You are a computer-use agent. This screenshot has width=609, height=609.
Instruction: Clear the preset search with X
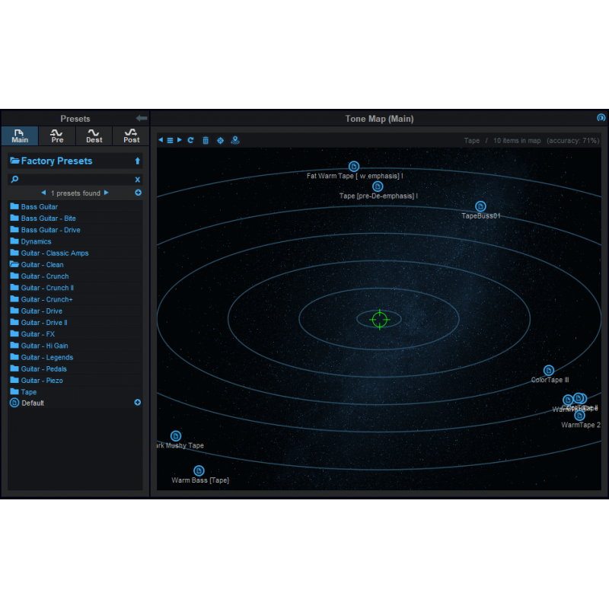click(138, 180)
